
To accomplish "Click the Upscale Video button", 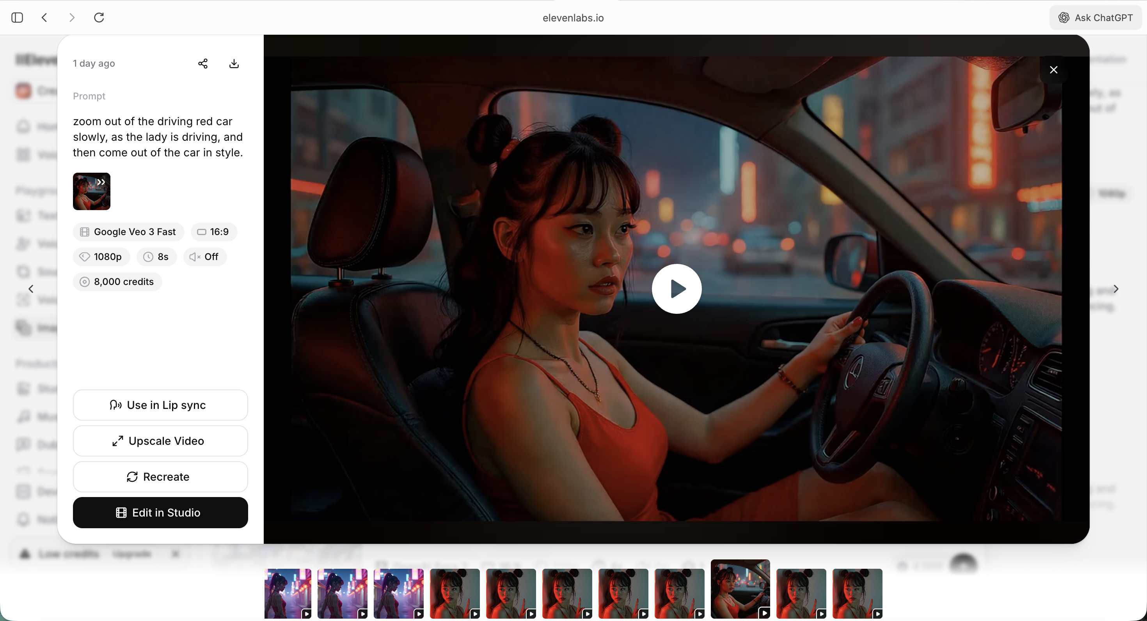I will tap(160, 441).
